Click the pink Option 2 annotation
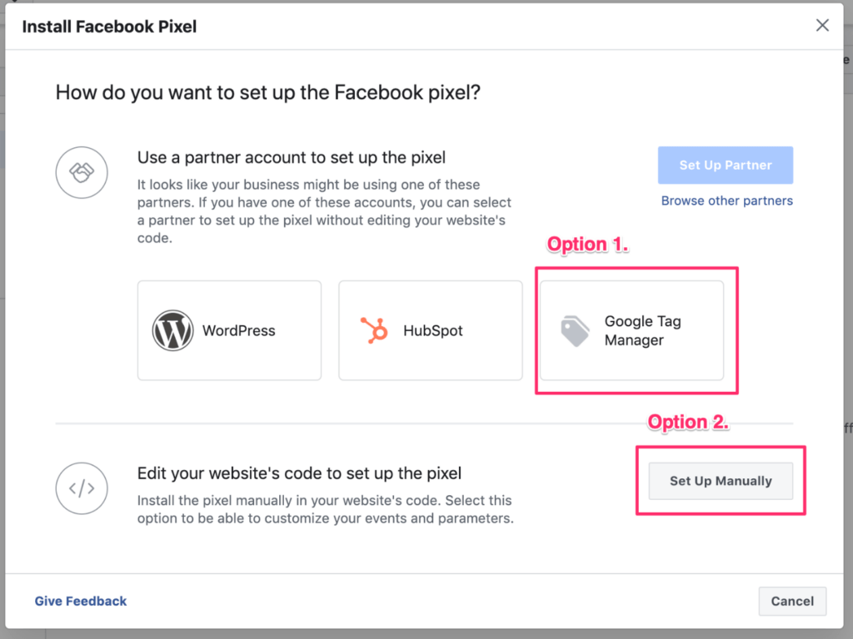Screen dimensions: 853x639 688,423
